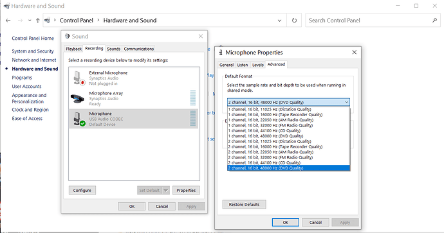444x233 pixels.
Task: Click Cancel in Microphone Properties
Action: click(x=315, y=223)
